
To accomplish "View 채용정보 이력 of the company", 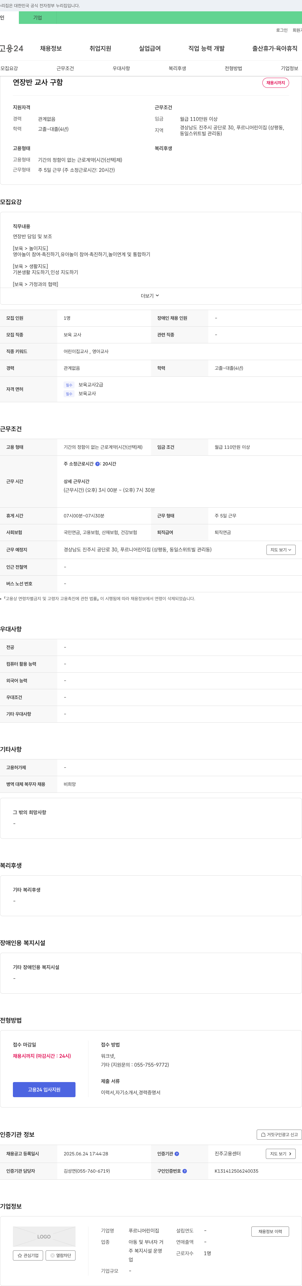I will pyautogui.click(x=270, y=1231).
